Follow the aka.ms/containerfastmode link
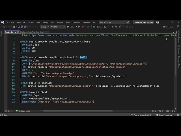Screen dimensions: 181x136 tap(51, 35)
